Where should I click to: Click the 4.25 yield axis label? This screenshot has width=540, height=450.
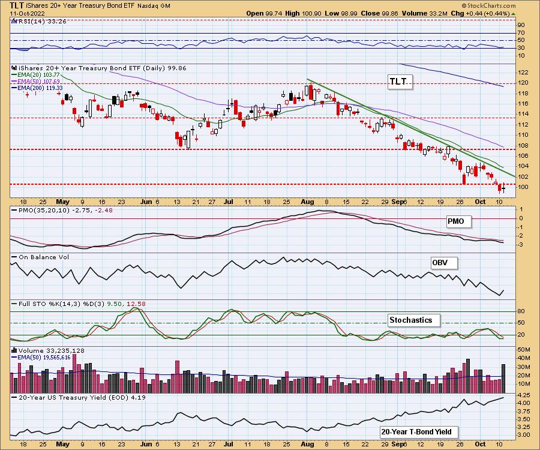(x=524, y=395)
